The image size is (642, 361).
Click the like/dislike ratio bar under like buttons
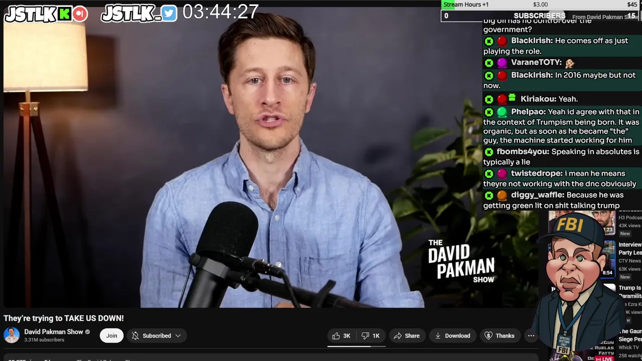click(357, 346)
